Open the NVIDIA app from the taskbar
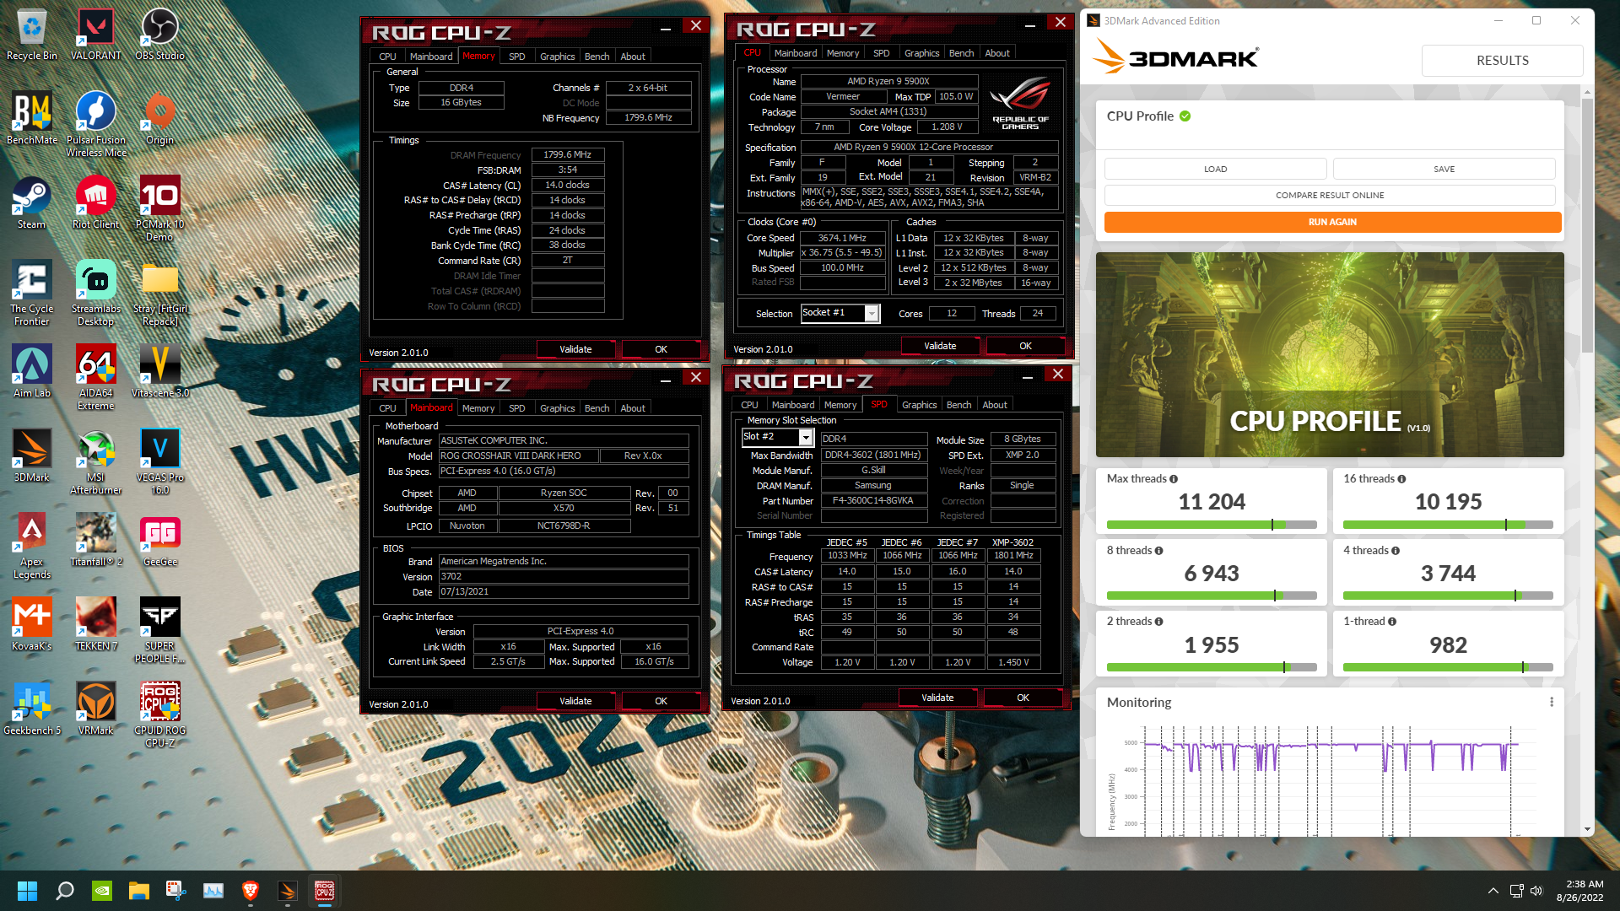The image size is (1620, 911). point(102,891)
